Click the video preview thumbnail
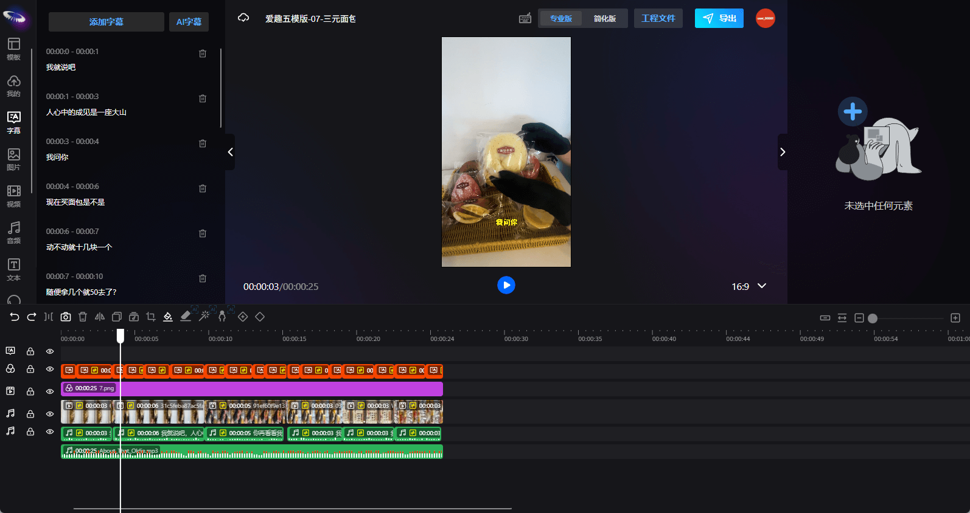 tap(506, 152)
